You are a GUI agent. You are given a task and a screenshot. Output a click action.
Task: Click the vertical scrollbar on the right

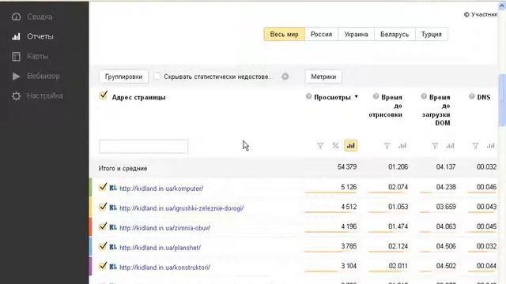[x=502, y=100]
